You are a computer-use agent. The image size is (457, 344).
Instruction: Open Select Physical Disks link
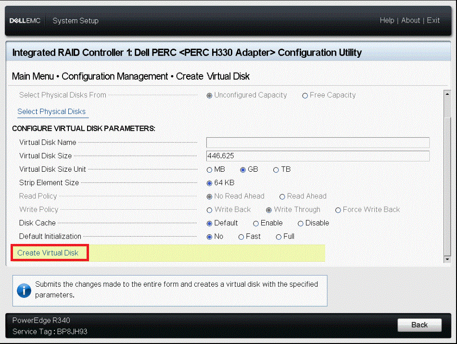pos(51,111)
